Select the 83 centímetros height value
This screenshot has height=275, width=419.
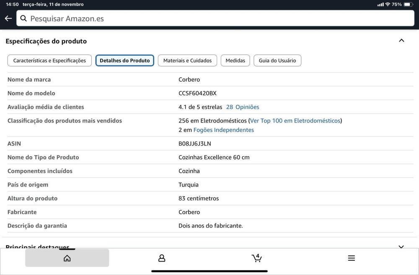(x=199, y=198)
